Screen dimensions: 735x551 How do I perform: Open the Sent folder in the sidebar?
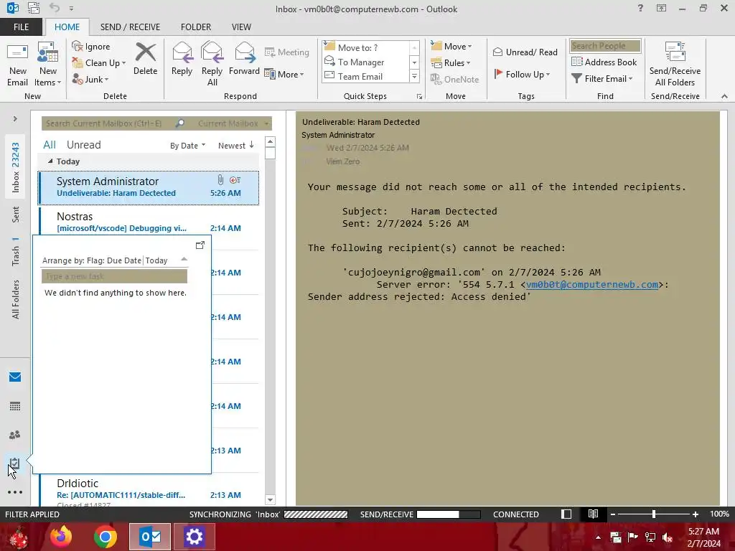coord(16,215)
